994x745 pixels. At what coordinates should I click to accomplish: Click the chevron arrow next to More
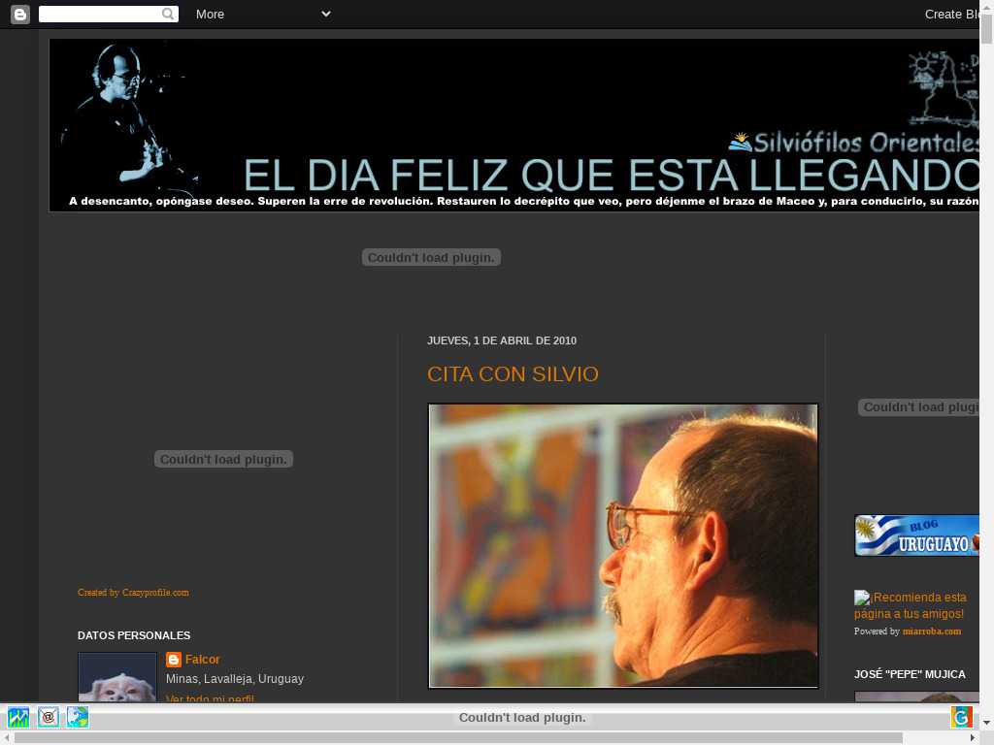[326, 14]
